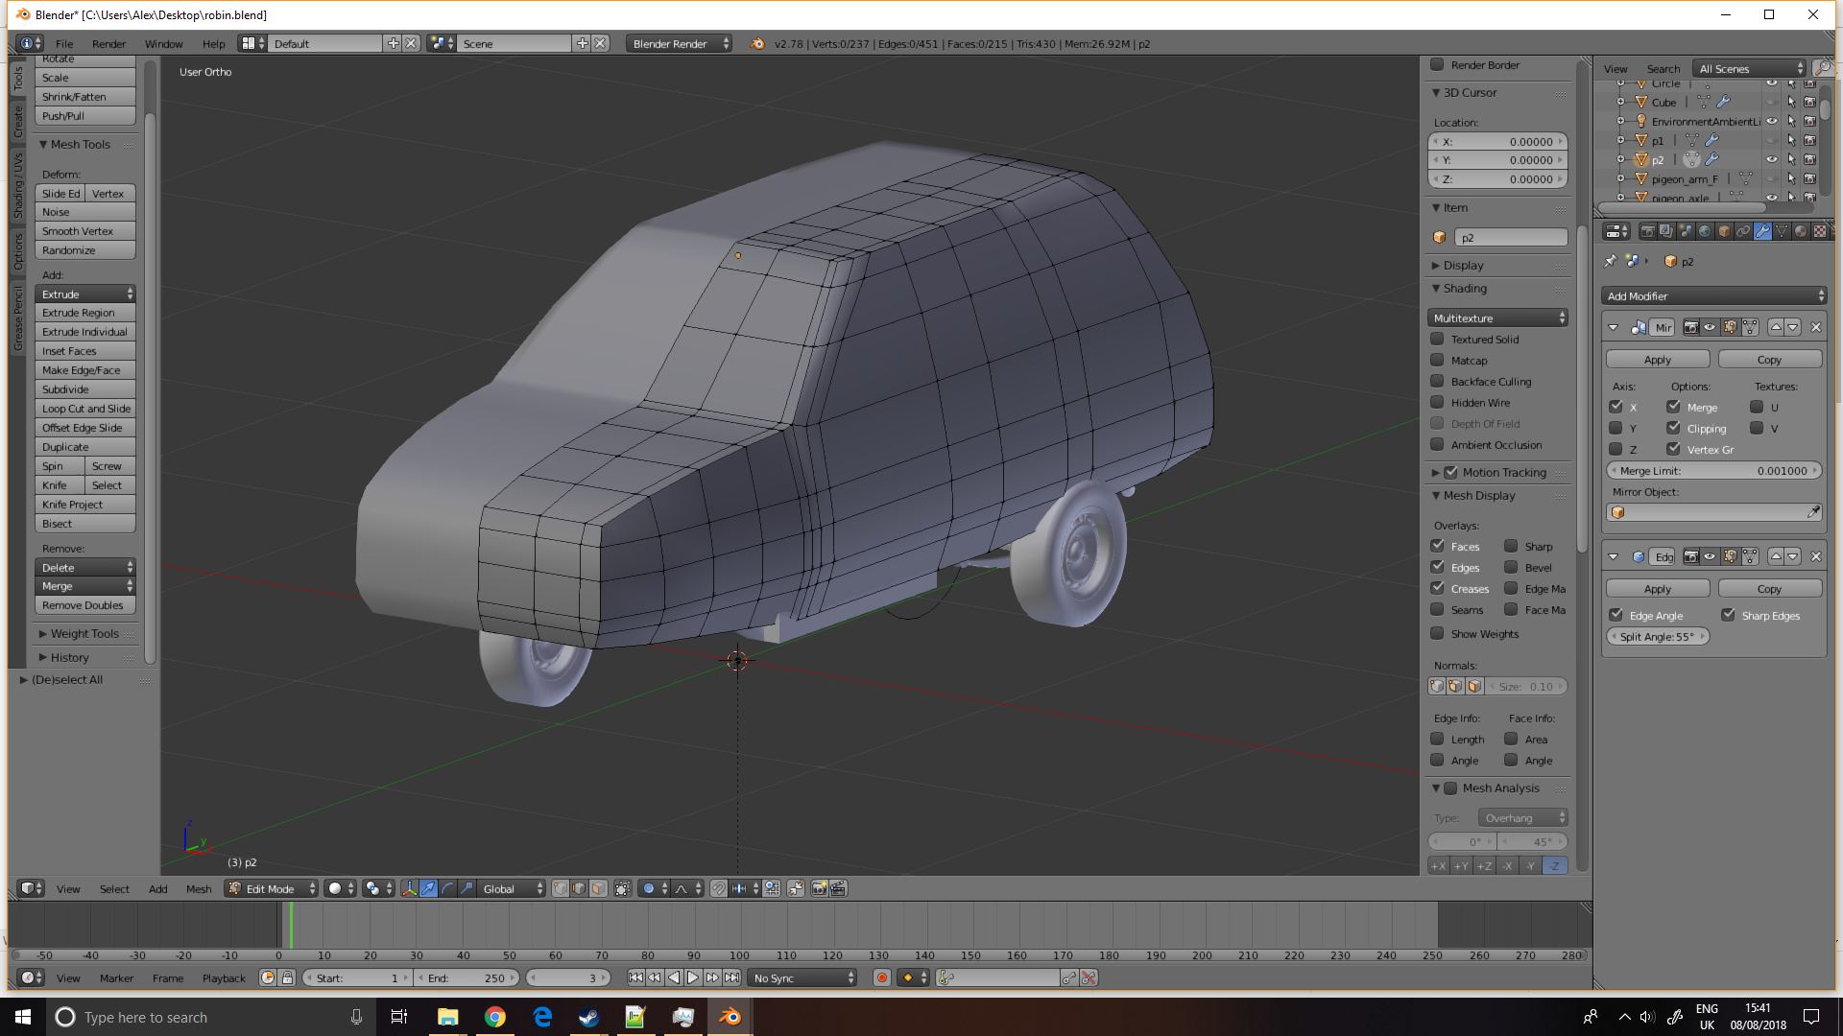
Task: Open the Mesh menu in viewport header
Action: [x=199, y=888]
